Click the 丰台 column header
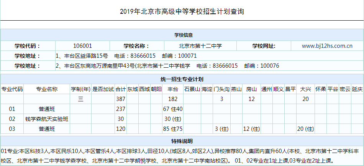Screen dimensions: 364x166 click(173, 89)
